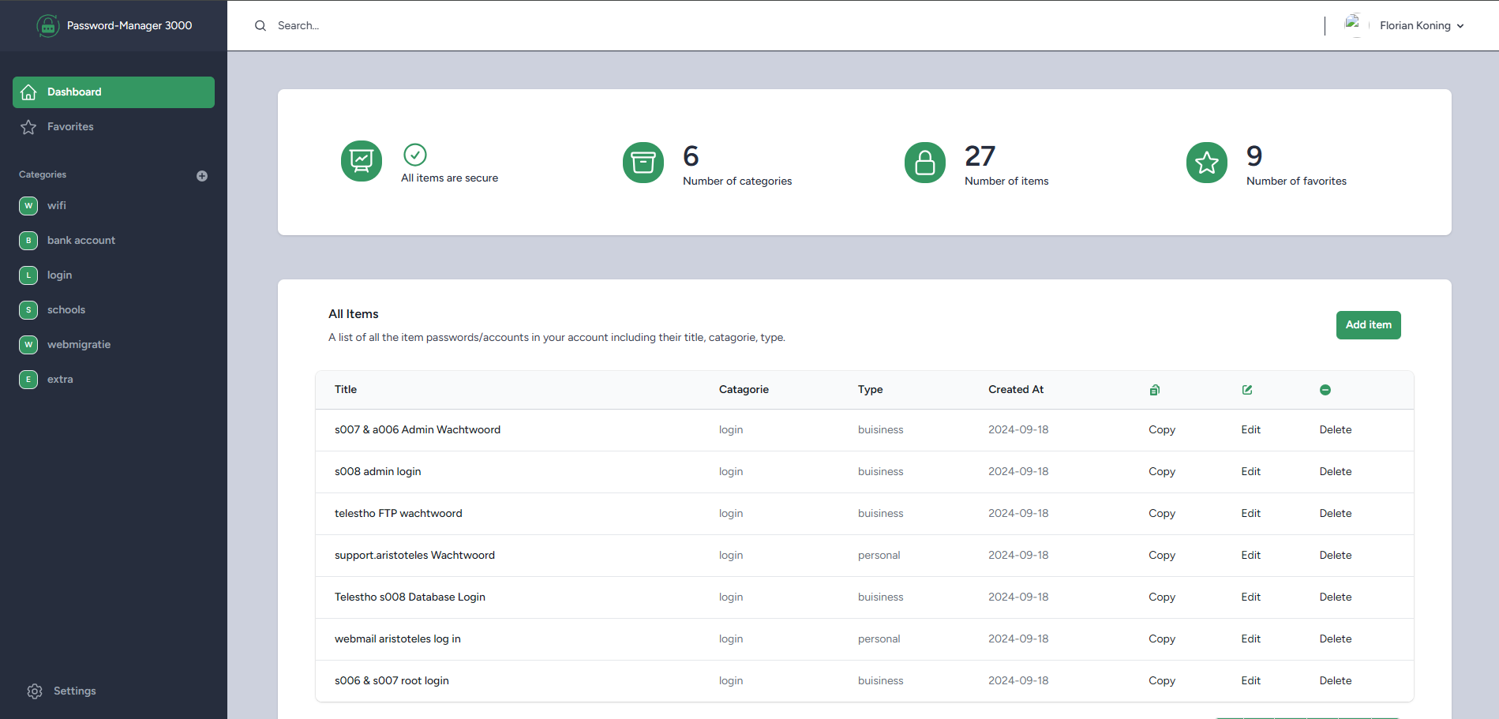Go to Favorites in sidebar

pyautogui.click(x=70, y=127)
